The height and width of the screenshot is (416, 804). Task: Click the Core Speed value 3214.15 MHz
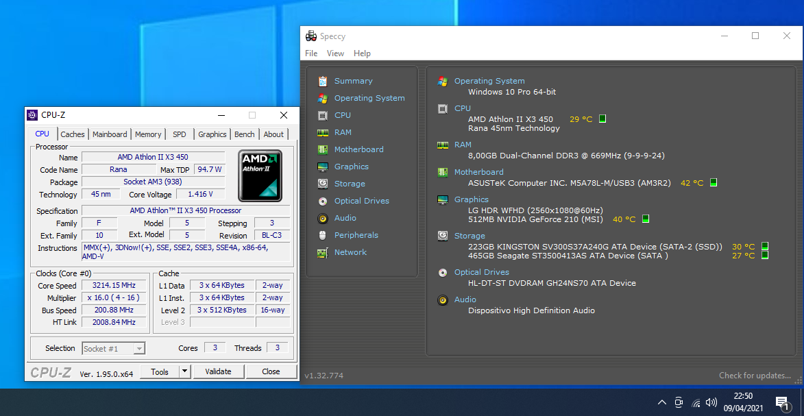113,286
